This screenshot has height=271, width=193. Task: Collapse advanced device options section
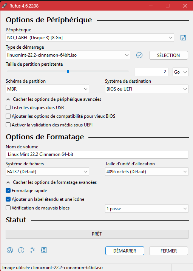tap(54, 99)
